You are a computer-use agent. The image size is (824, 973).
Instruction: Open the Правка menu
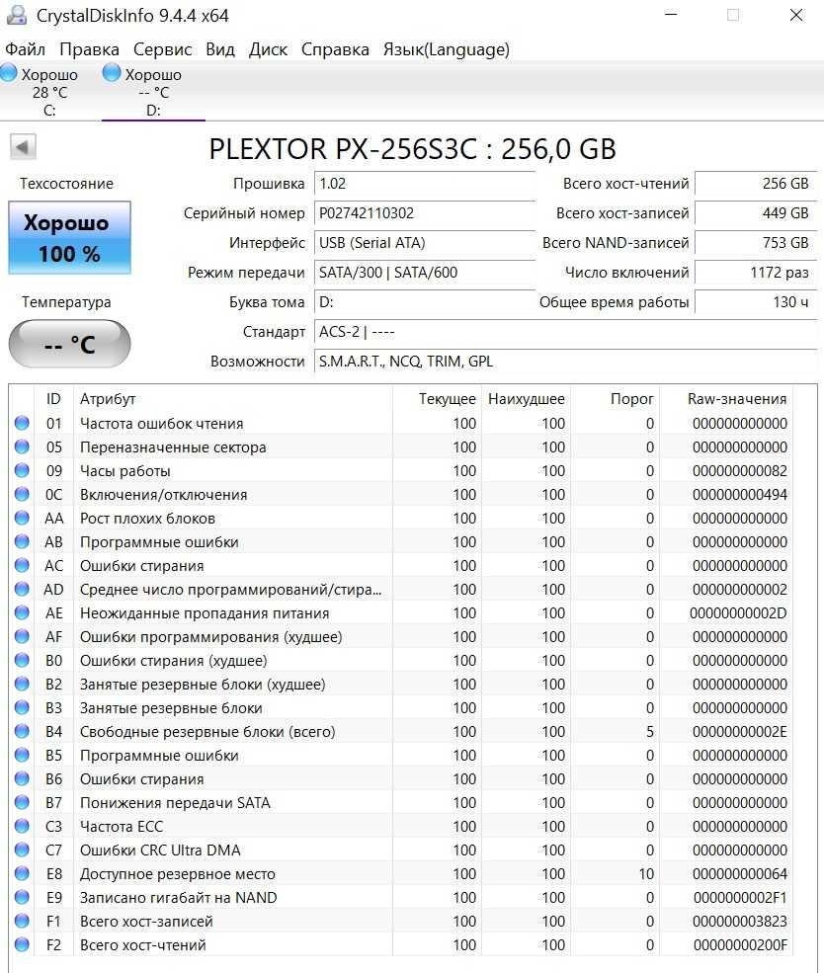pos(89,49)
